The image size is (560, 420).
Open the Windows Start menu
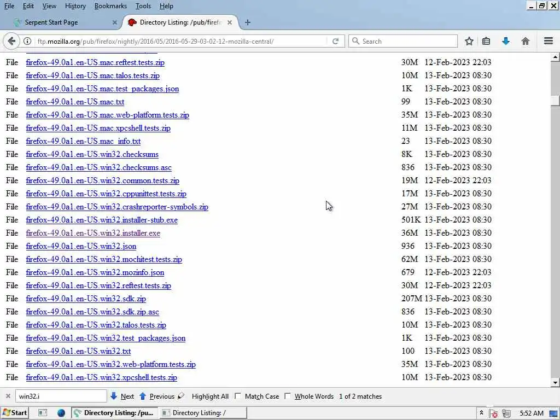tap(15, 413)
